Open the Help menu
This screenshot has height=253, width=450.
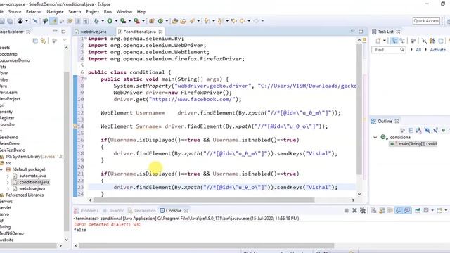pos(141,12)
